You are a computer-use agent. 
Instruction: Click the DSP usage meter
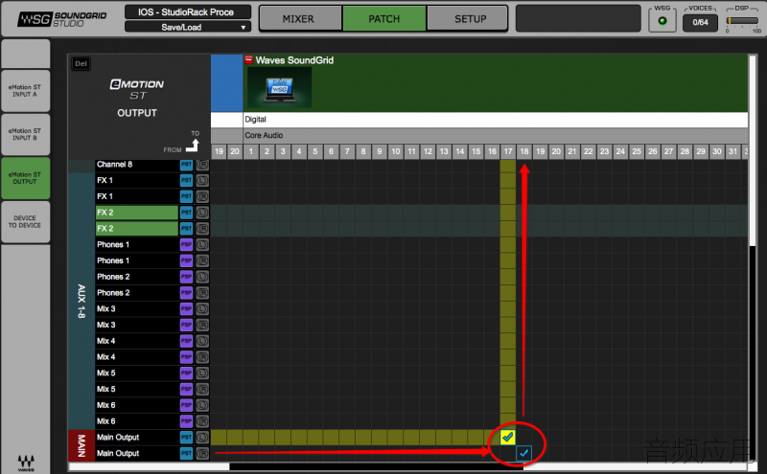[x=743, y=20]
